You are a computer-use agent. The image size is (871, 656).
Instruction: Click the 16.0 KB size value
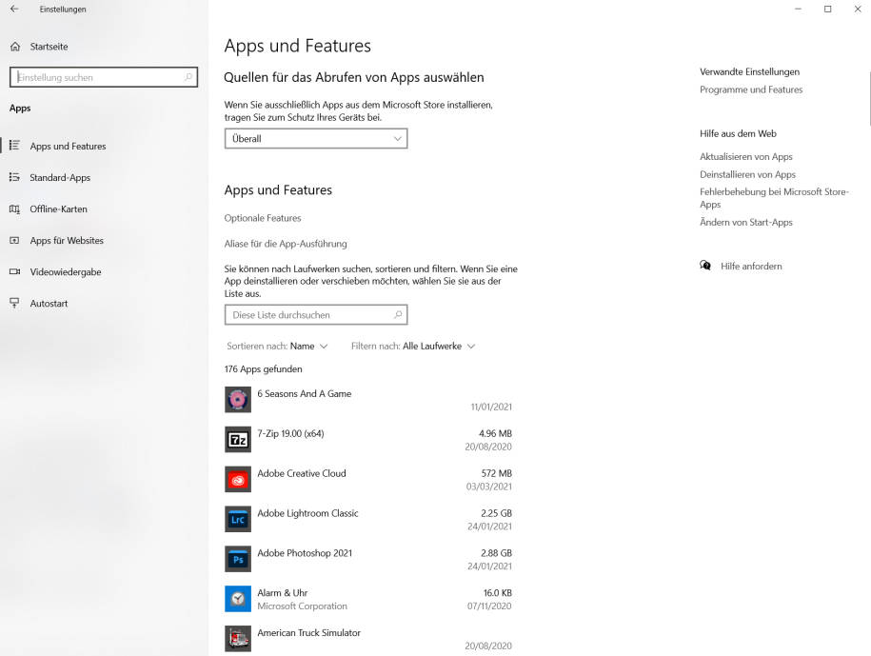[498, 592]
